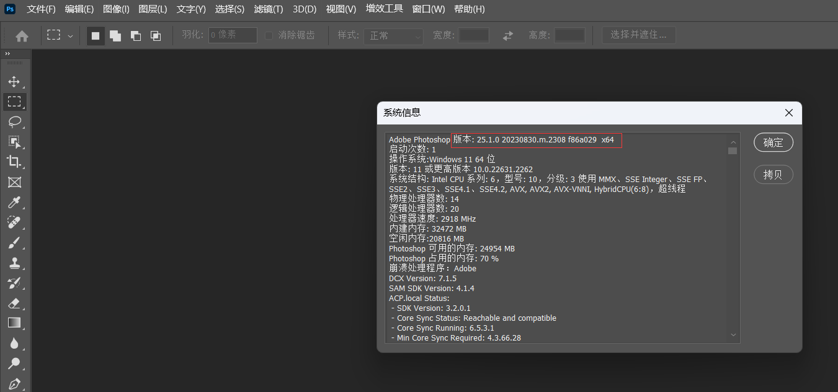The width and height of the screenshot is (838, 392).
Task: Click the text '物理处理器数: 14'
Action: (424, 199)
